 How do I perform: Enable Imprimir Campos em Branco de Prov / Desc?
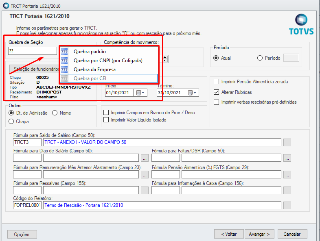click(106, 113)
